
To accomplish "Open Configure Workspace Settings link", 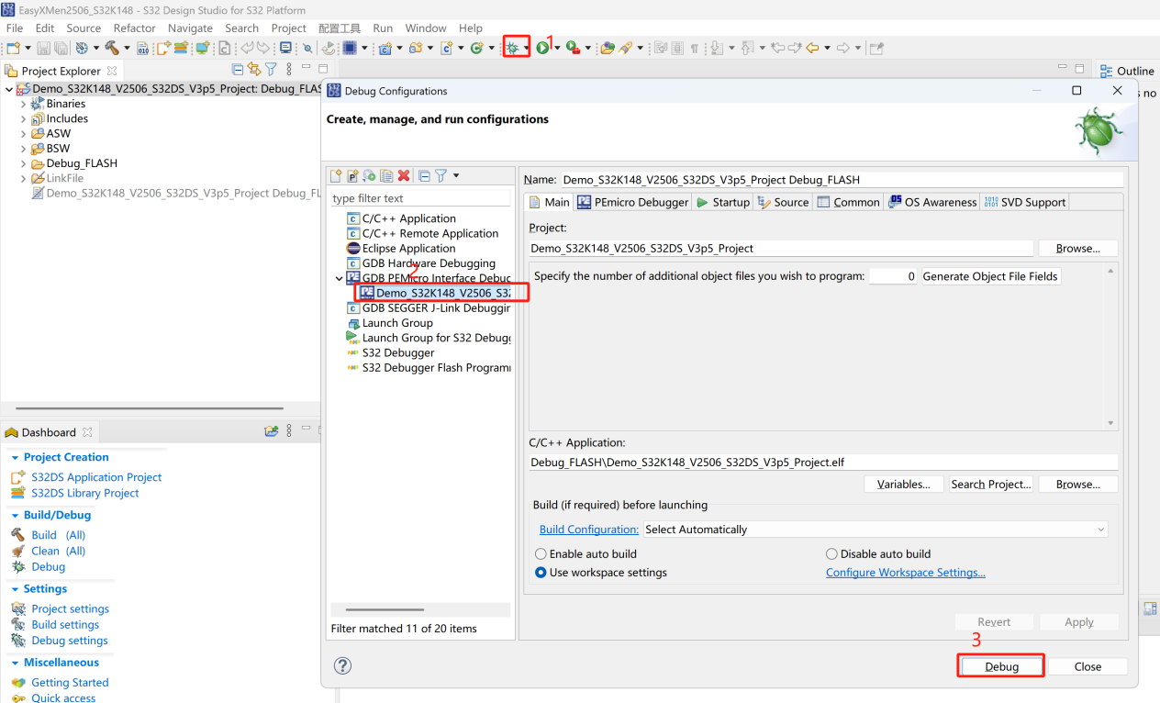I will click(x=906, y=573).
